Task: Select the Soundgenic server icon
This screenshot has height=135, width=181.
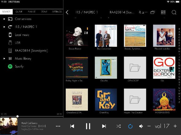Action: 10,51
